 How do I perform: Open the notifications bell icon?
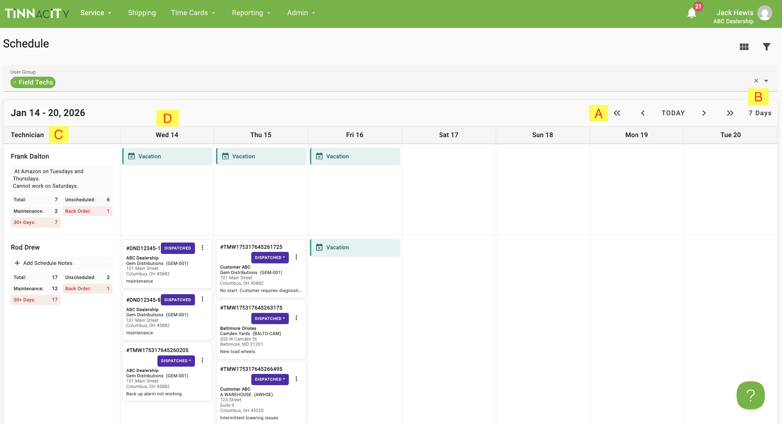[x=691, y=13]
